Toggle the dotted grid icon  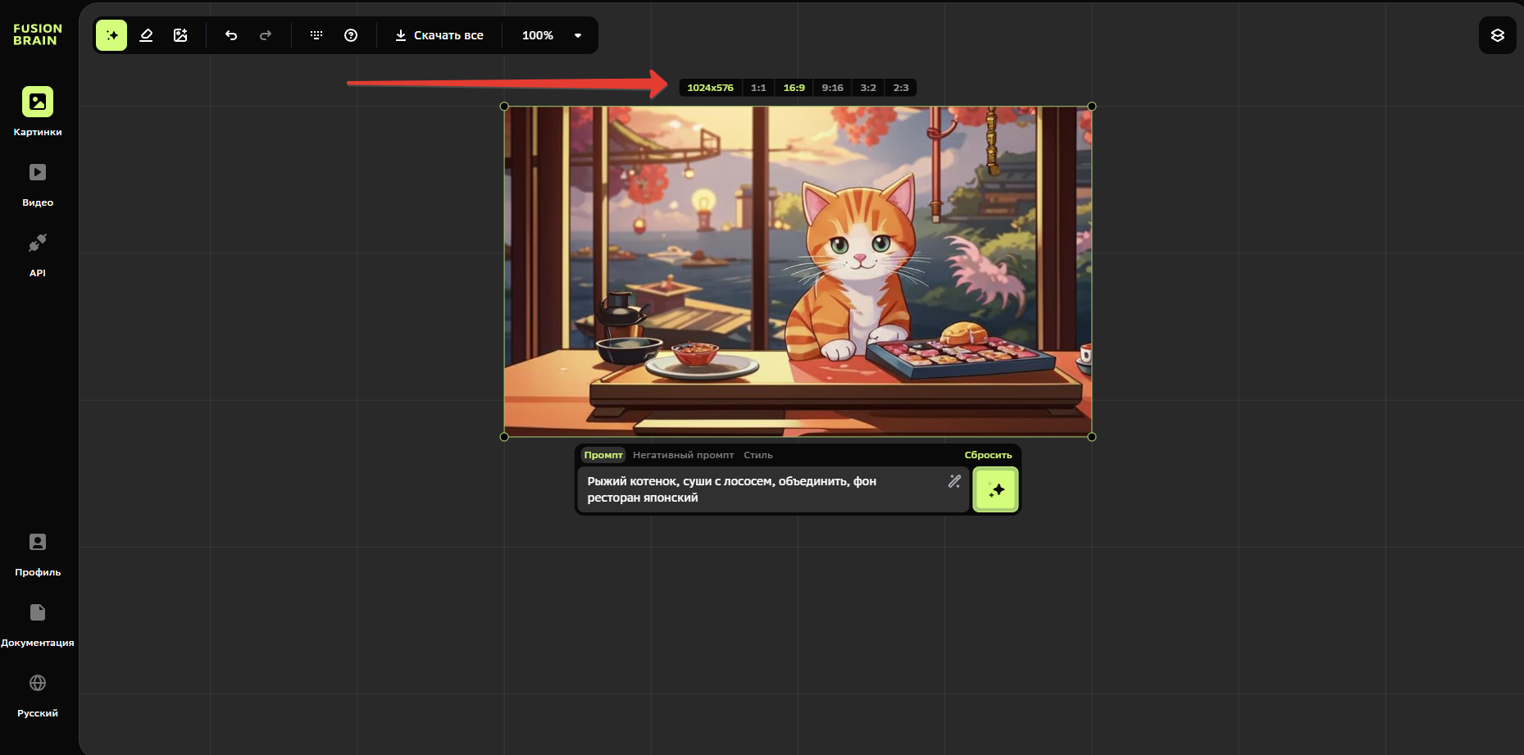(316, 35)
